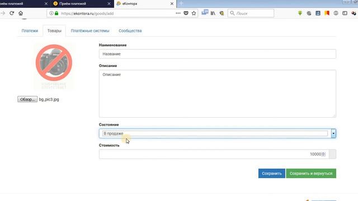Screen dimensions: 358x201
Task: Open page actions three-dot menu
Action: 178,13
